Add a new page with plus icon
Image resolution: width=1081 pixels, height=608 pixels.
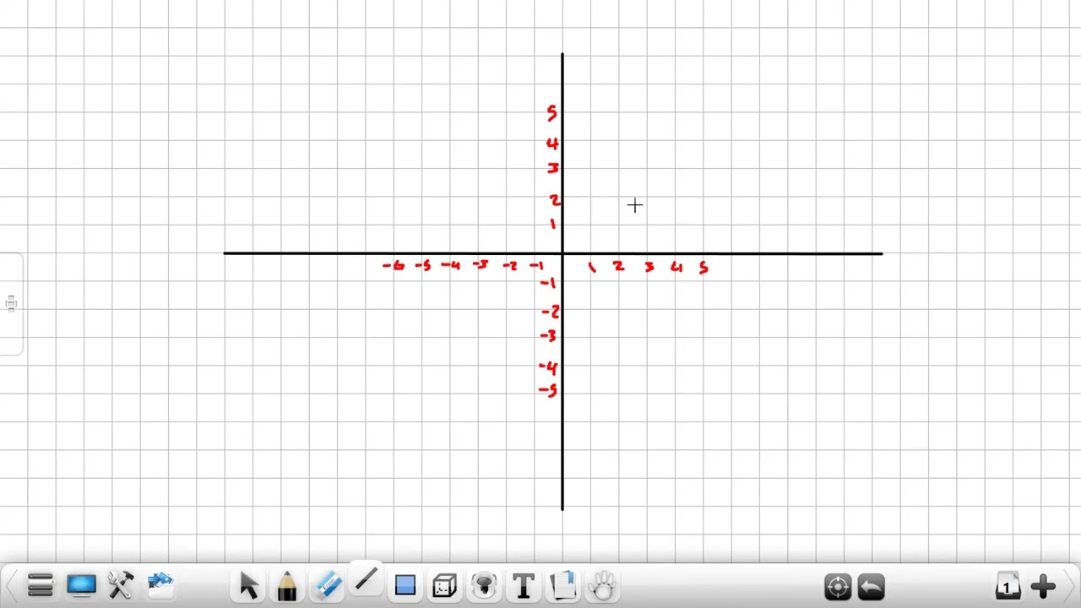pyautogui.click(x=1043, y=586)
